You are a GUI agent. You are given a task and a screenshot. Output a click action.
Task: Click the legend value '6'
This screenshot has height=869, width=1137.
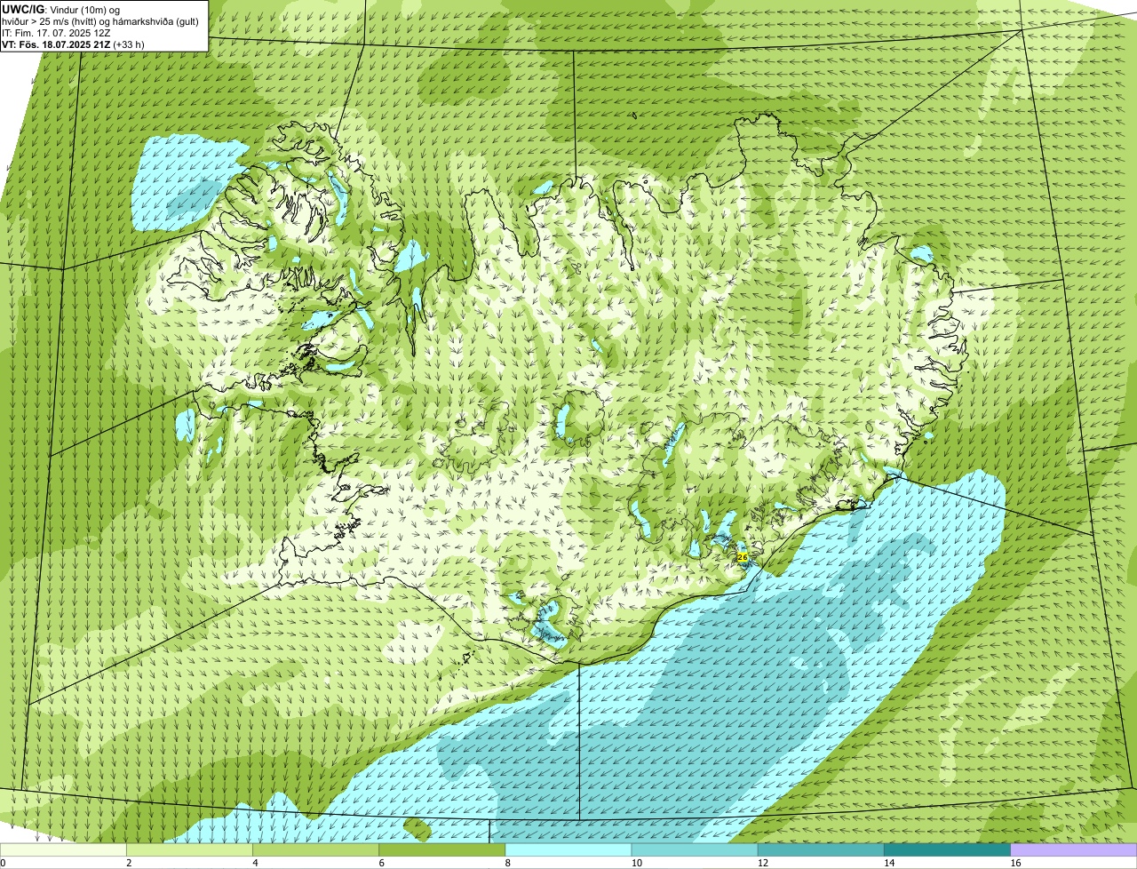tap(381, 863)
